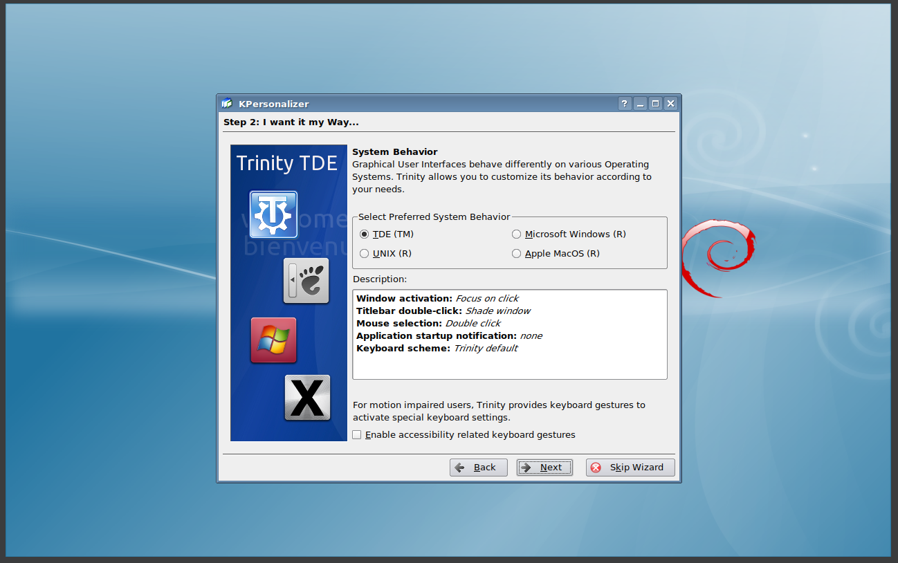Click the TDE gear logo in sidebar
The width and height of the screenshot is (898, 563).
pyautogui.click(x=273, y=214)
